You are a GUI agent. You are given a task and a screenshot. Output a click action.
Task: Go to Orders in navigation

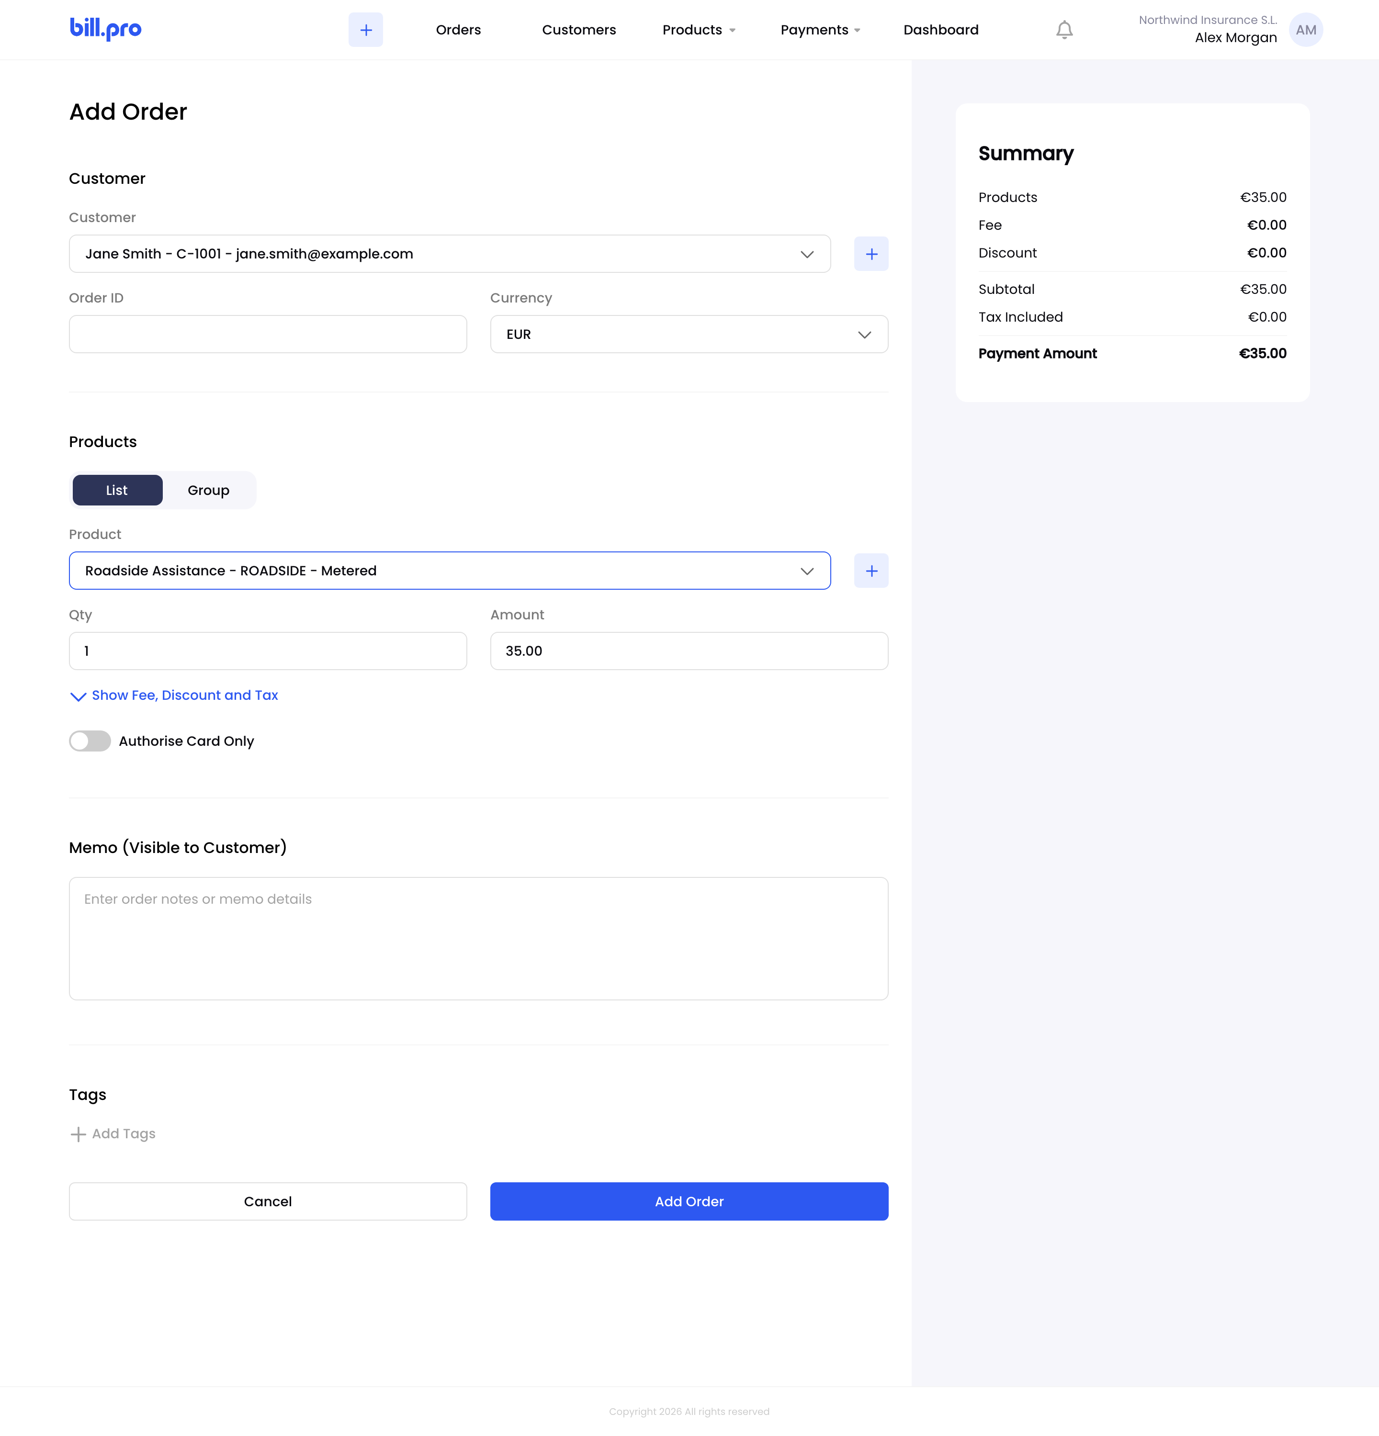point(459,30)
